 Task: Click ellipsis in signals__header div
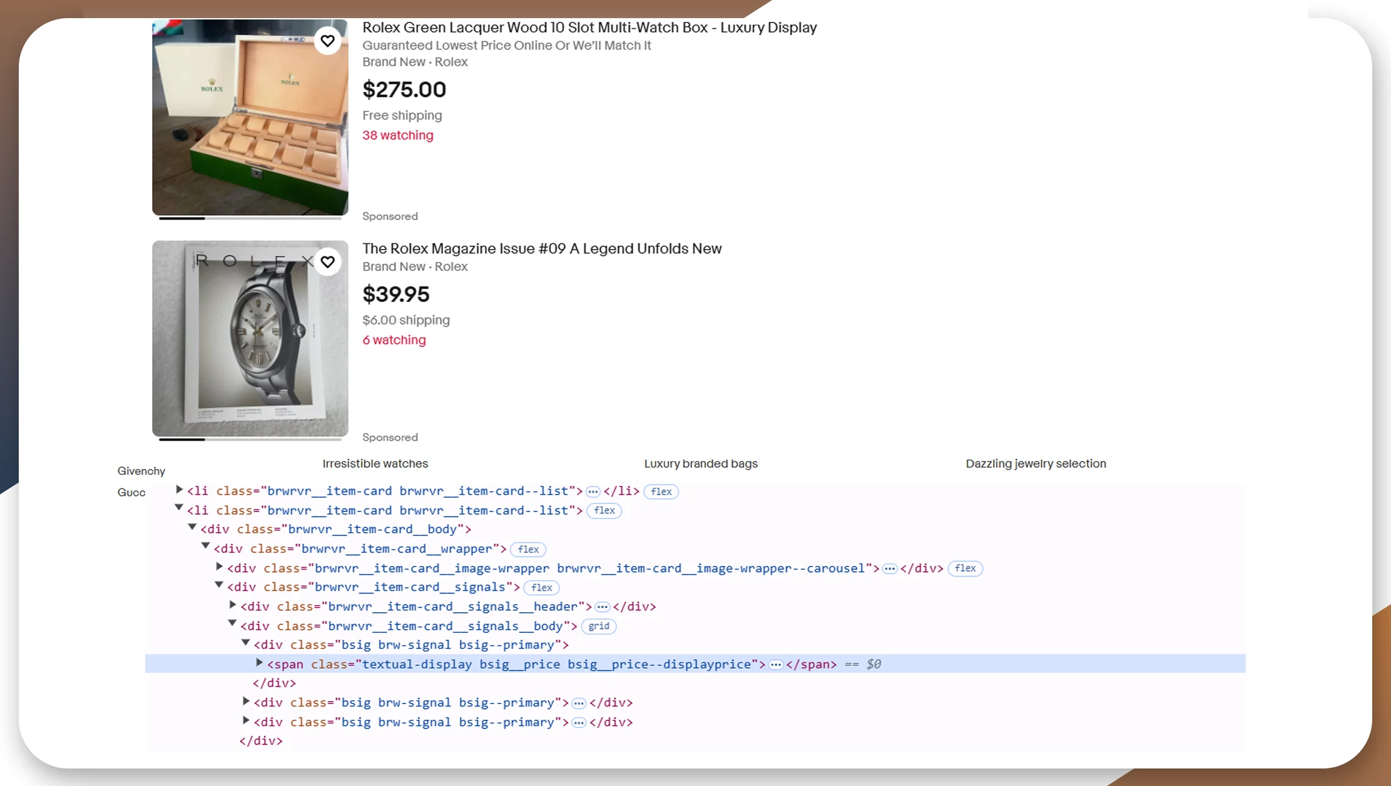(x=603, y=607)
